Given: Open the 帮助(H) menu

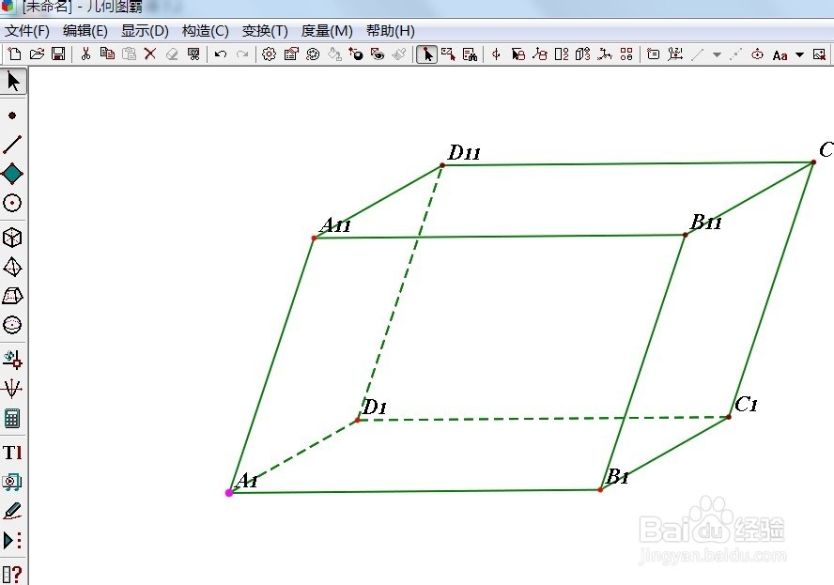Looking at the screenshot, I should pos(391,31).
